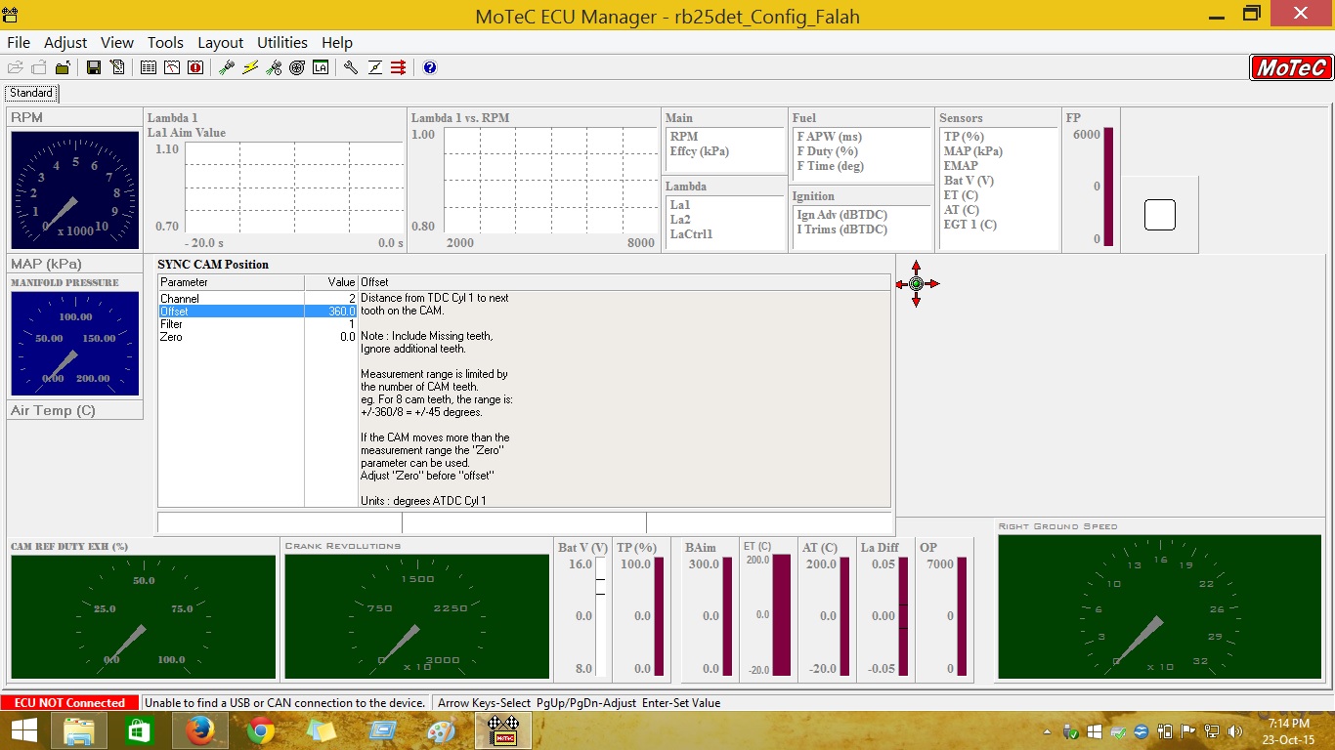Click the TP (%) sensor entry
The width and height of the screenshot is (1335, 750).
(x=964, y=137)
